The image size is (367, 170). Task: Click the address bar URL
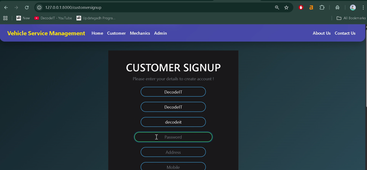click(x=73, y=8)
